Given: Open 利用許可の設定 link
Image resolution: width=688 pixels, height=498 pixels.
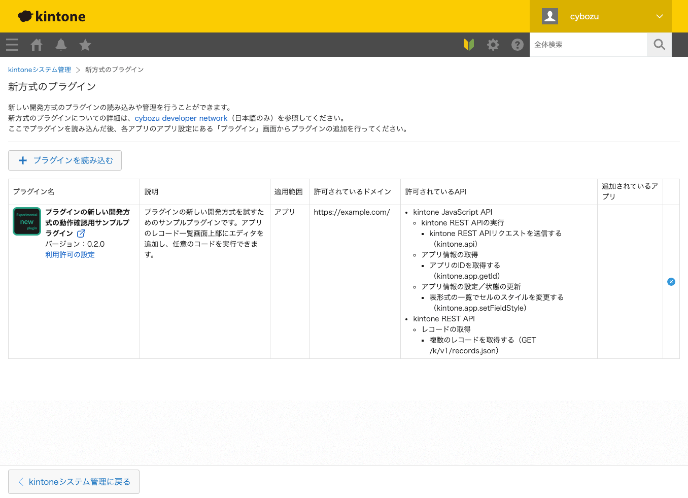Looking at the screenshot, I should [70, 255].
